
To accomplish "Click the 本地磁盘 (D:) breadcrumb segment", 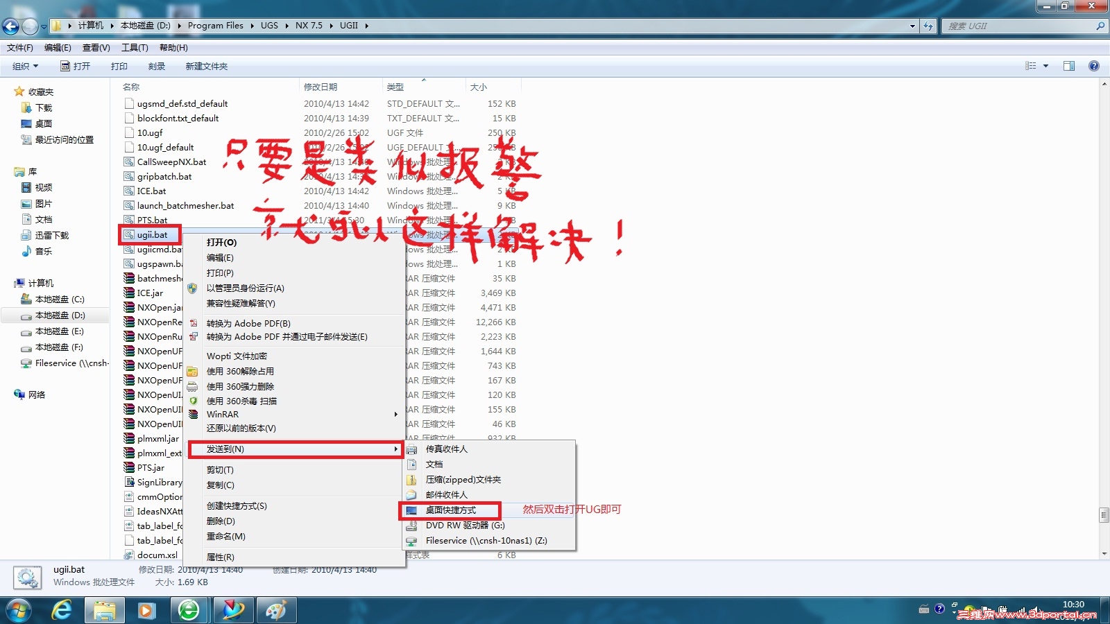I will click(146, 26).
